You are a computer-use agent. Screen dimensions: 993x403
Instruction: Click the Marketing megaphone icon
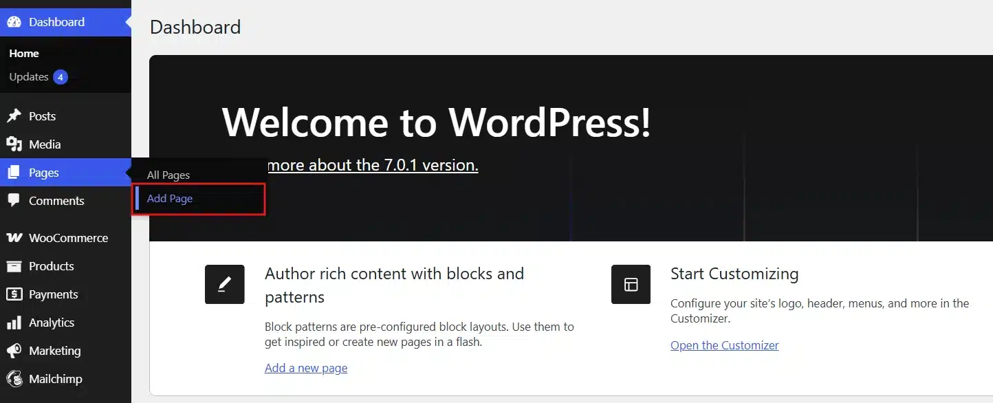click(14, 351)
